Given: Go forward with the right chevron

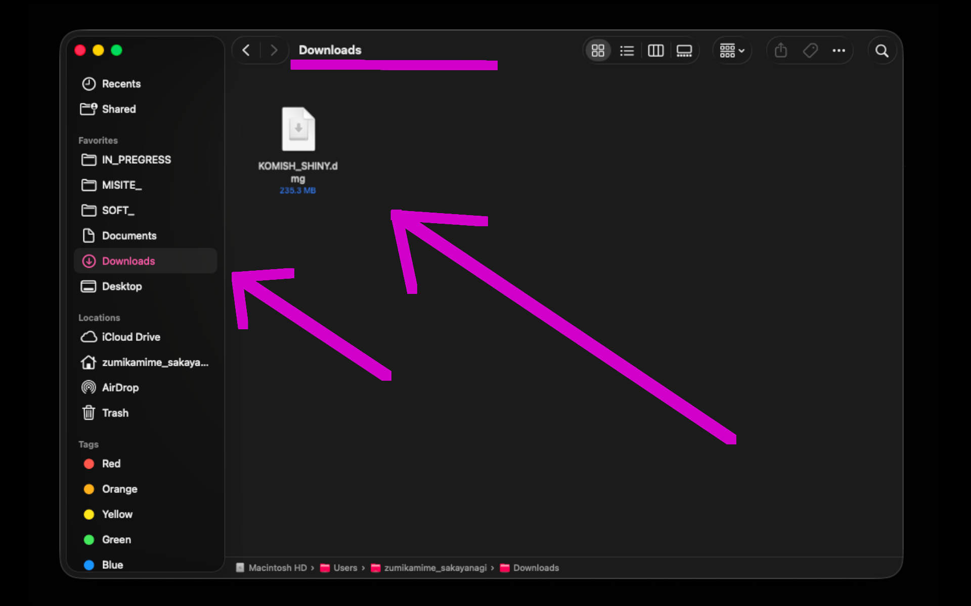Looking at the screenshot, I should [274, 50].
